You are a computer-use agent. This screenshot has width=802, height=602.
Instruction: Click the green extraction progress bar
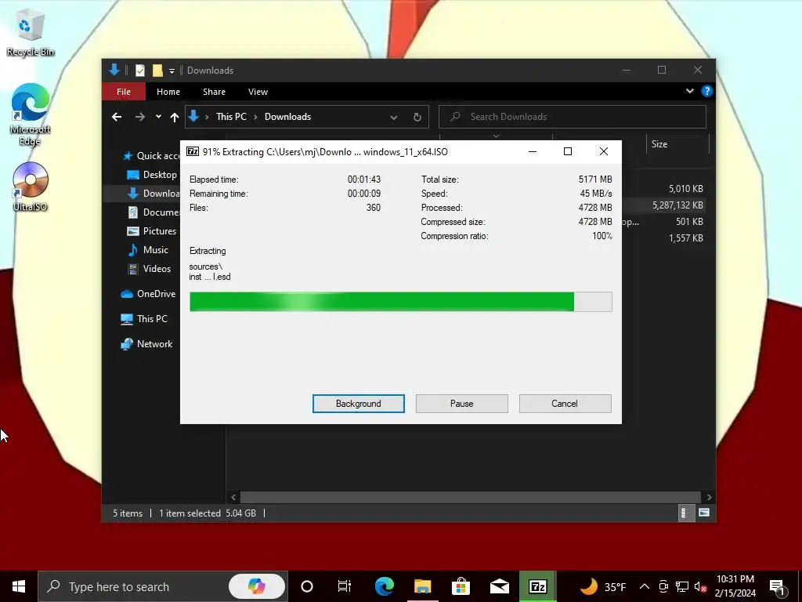click(x=400, y=302)
